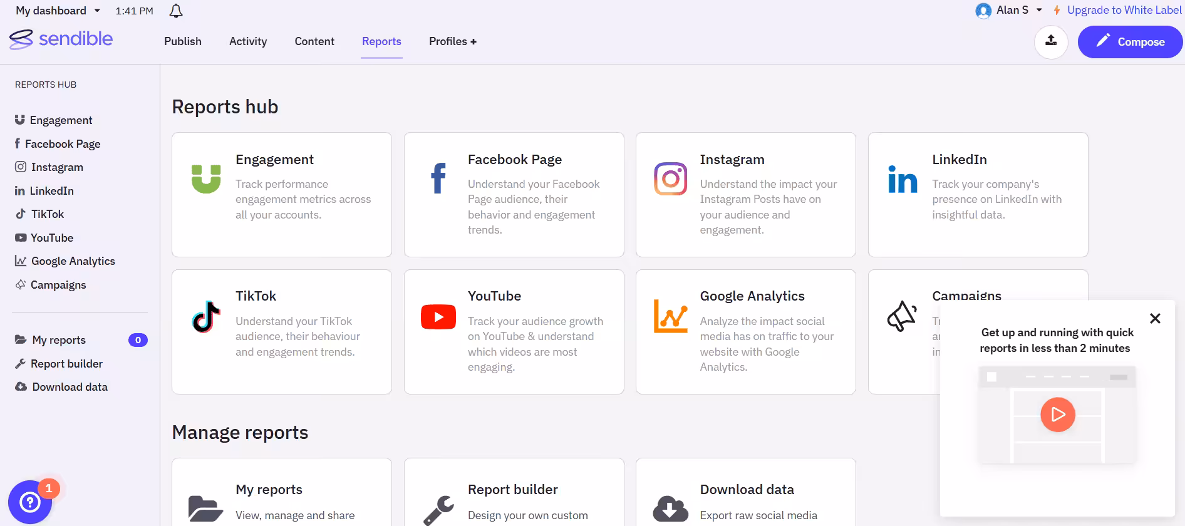The image size is (1185, 526).
Task: Click the YouTube card play logo
Action: pyautogui.click(x=438, y=317)
